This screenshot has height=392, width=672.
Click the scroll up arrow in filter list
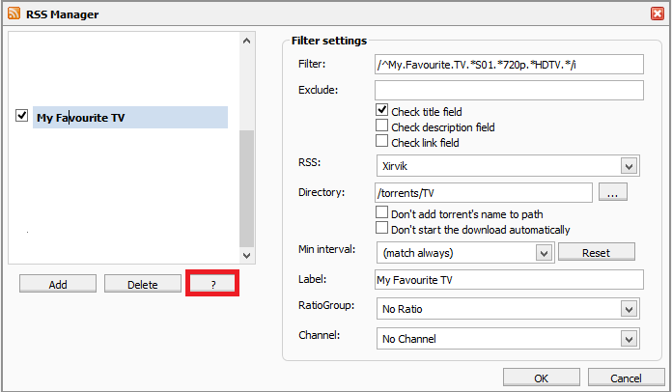tap(246, 42)
